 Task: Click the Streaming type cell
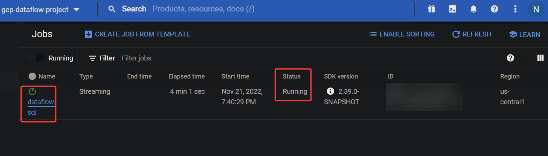(95, 91)
